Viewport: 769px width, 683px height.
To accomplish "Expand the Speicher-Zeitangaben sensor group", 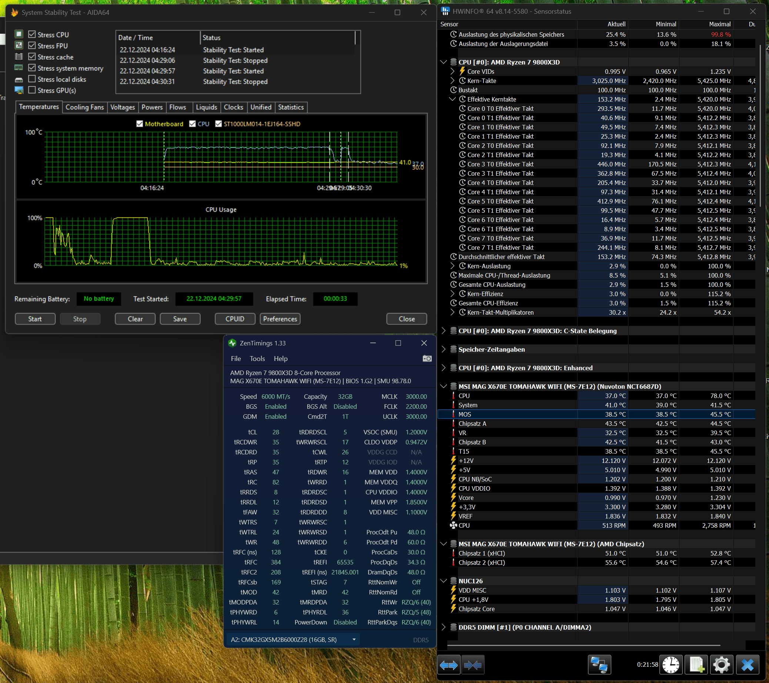I will pyautogui.click(x=444, y=349).
